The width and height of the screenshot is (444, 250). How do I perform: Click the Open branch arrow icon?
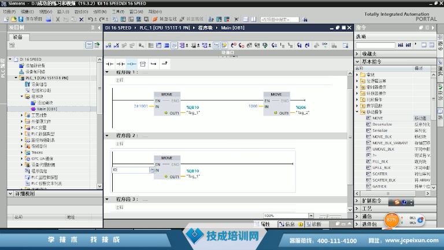[x=153, y=64]
